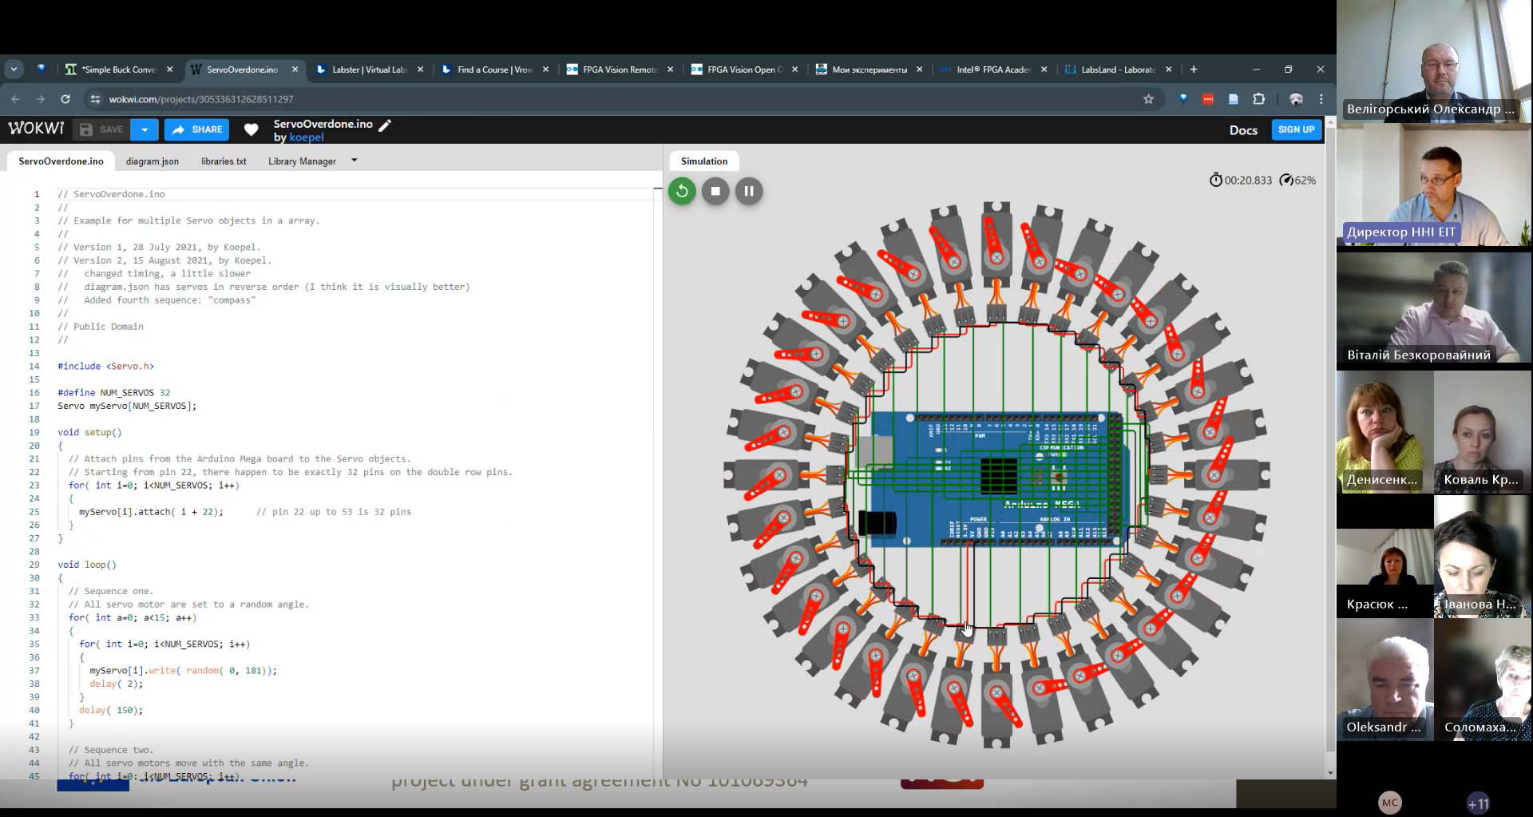The height and width of the screenshot is (817, 1533).
Task: Pause the simulation
Action: click(749, 191)
